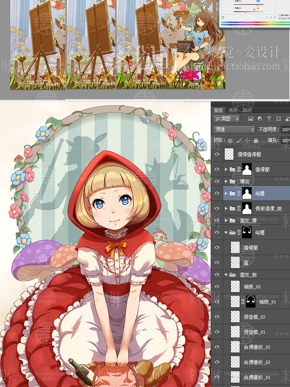Toggle visibility of 塭 layer
Image resolution: width=290 pixels, height=387 pixels.
coord(217,262)
